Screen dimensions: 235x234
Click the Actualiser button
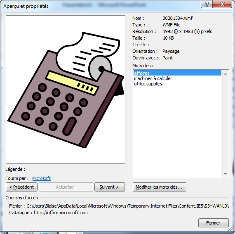tap(66, 187)
